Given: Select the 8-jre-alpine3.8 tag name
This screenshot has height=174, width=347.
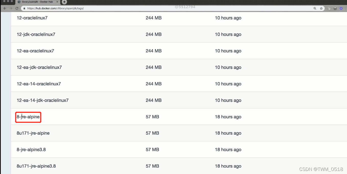Looking at the screenshot, I should tap(31, 150).
